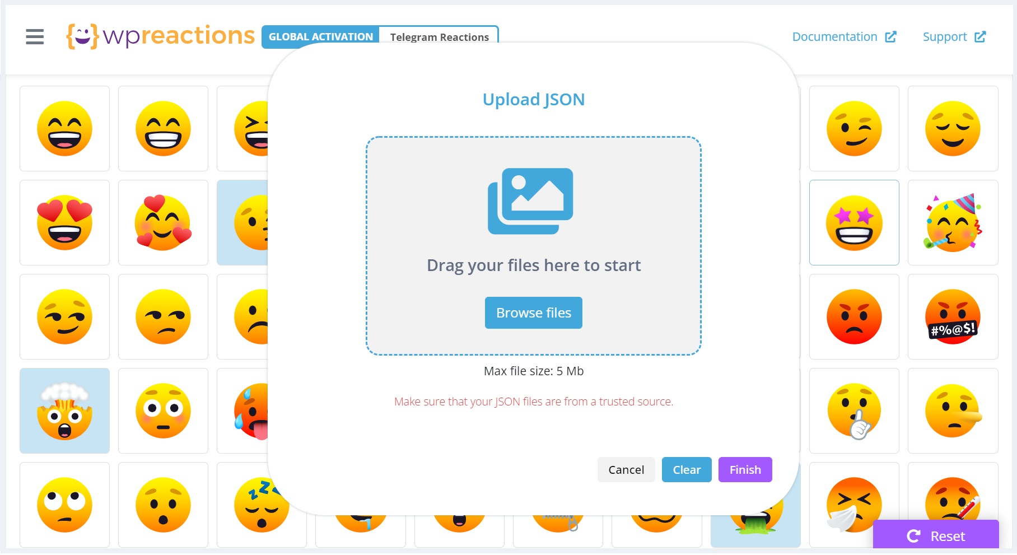The height and width of the screenshot is (555, 1017).
Task: Select the sneezing face emoji
Action: click(853, 505)
